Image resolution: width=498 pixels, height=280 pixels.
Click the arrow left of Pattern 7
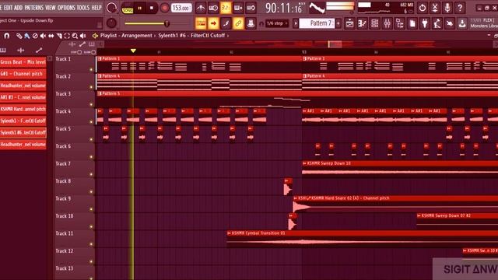(x=296, y=23)
